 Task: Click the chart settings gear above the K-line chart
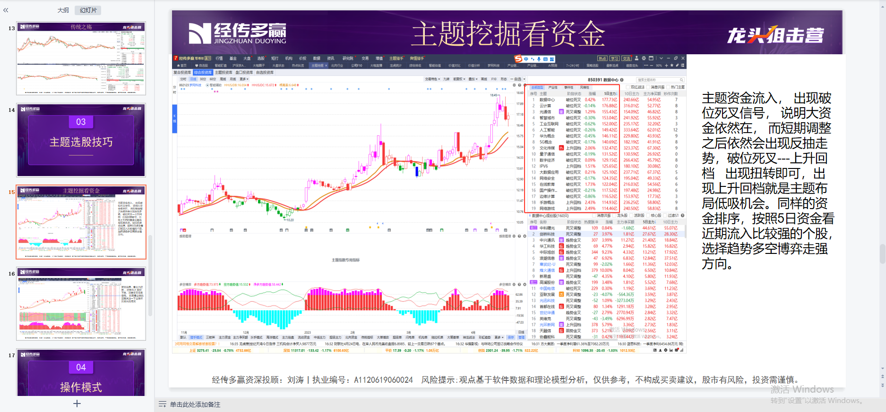[514, 85]
